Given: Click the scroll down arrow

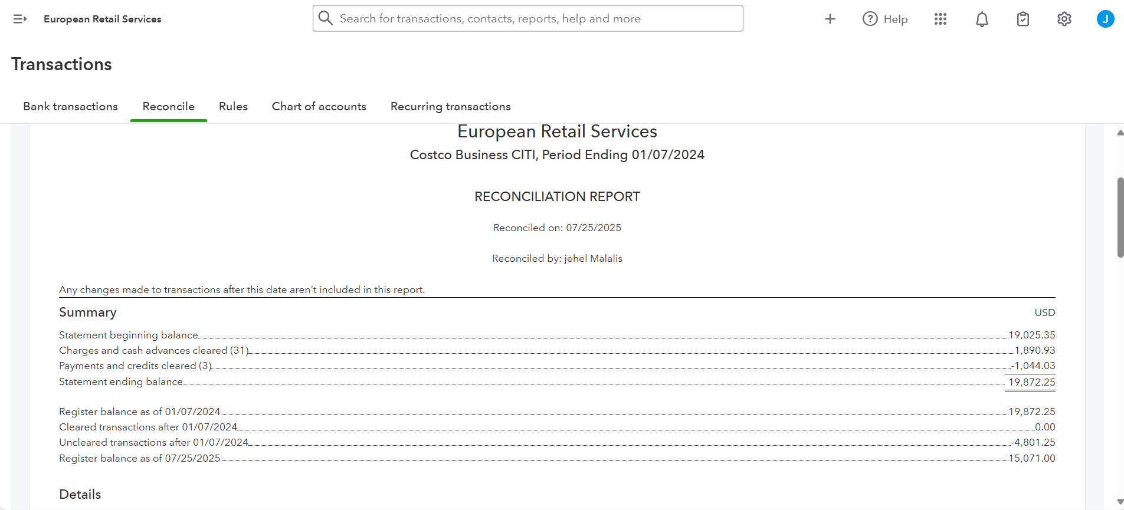Looking at the screenshot, I should tap(1120, 502).
